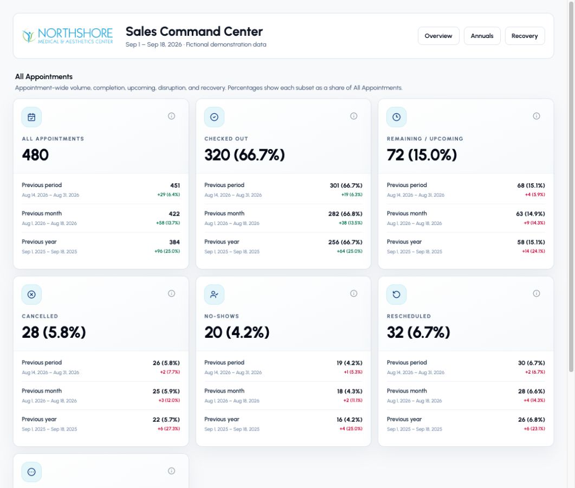Screen dimensions: 575x488
Task: Click the Rescheduled circular arrow icon
Action: pyautogui.click(x=396, y=294)
